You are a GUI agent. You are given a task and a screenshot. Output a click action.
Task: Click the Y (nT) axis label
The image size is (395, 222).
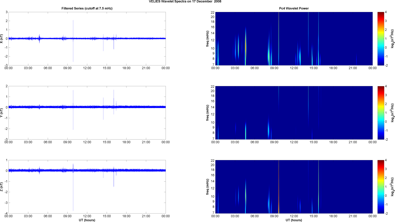(x=2, y=113)
